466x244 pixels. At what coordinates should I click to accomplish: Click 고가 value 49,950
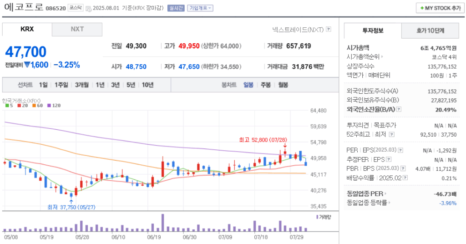click(x=189, y=46)
